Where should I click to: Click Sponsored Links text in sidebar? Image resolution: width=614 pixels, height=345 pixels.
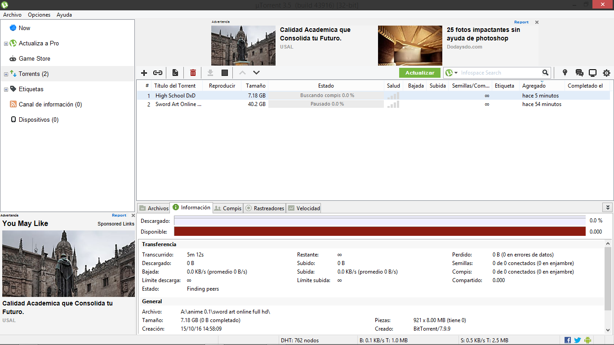(116, 224)
